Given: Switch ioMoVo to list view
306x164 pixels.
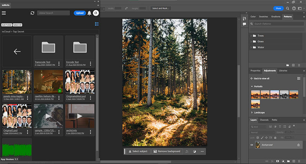Looking at the screenshot, I should (97, 24).
